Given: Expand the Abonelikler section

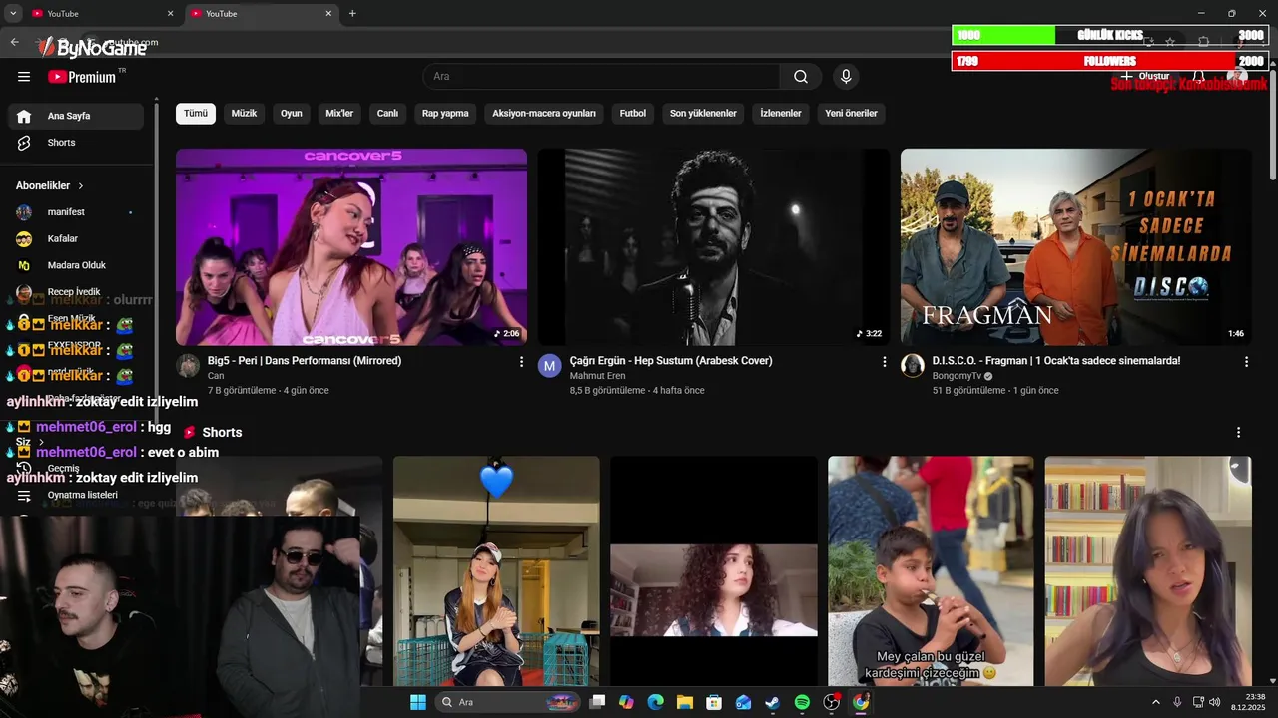Looking at the screenshot, I should (x=50, y=185).
